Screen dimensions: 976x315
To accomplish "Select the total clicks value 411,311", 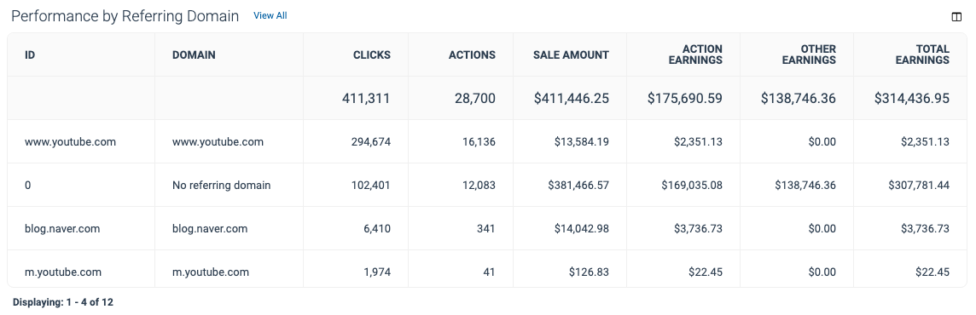I will (366, 98).
